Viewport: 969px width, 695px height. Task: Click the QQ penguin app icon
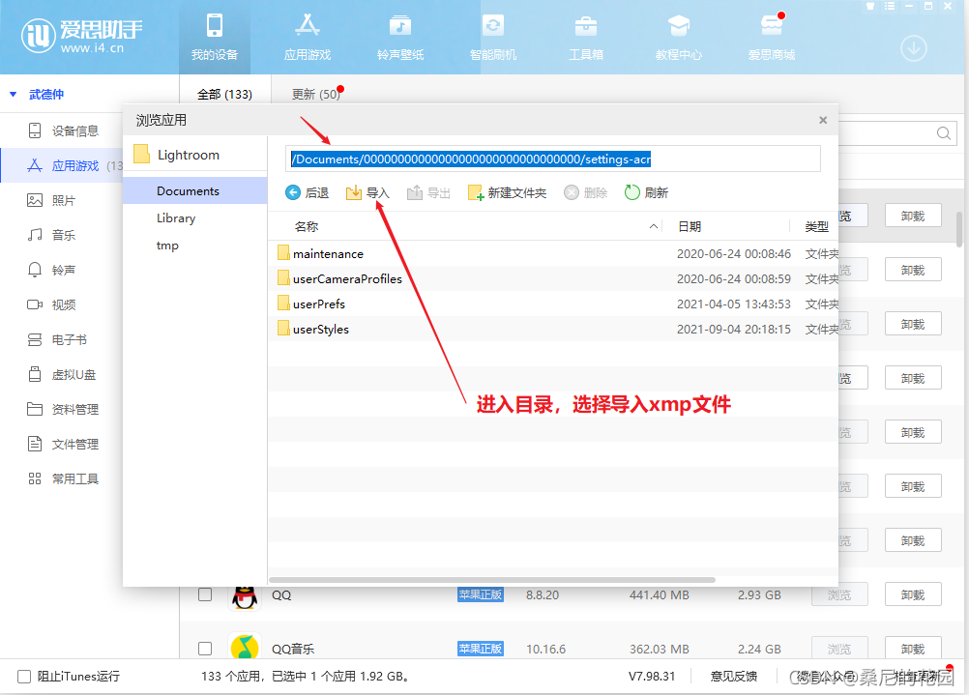click(245, 597)
